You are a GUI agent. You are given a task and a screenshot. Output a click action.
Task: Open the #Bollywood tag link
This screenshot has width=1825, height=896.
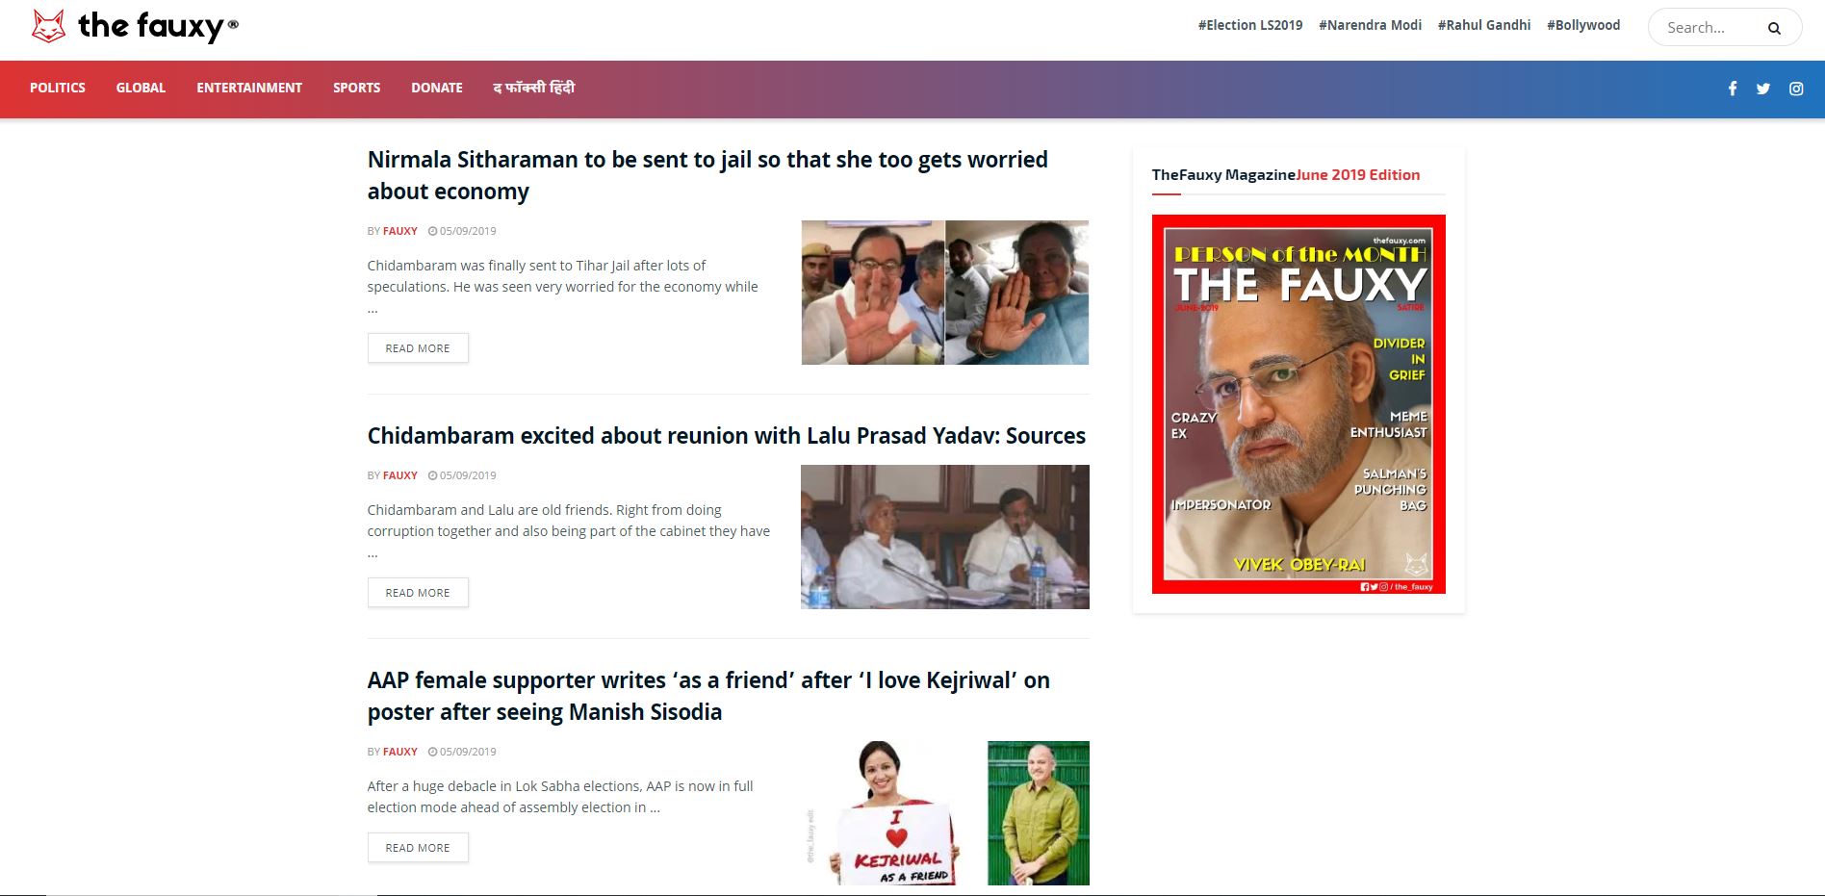coord(1583,25)
